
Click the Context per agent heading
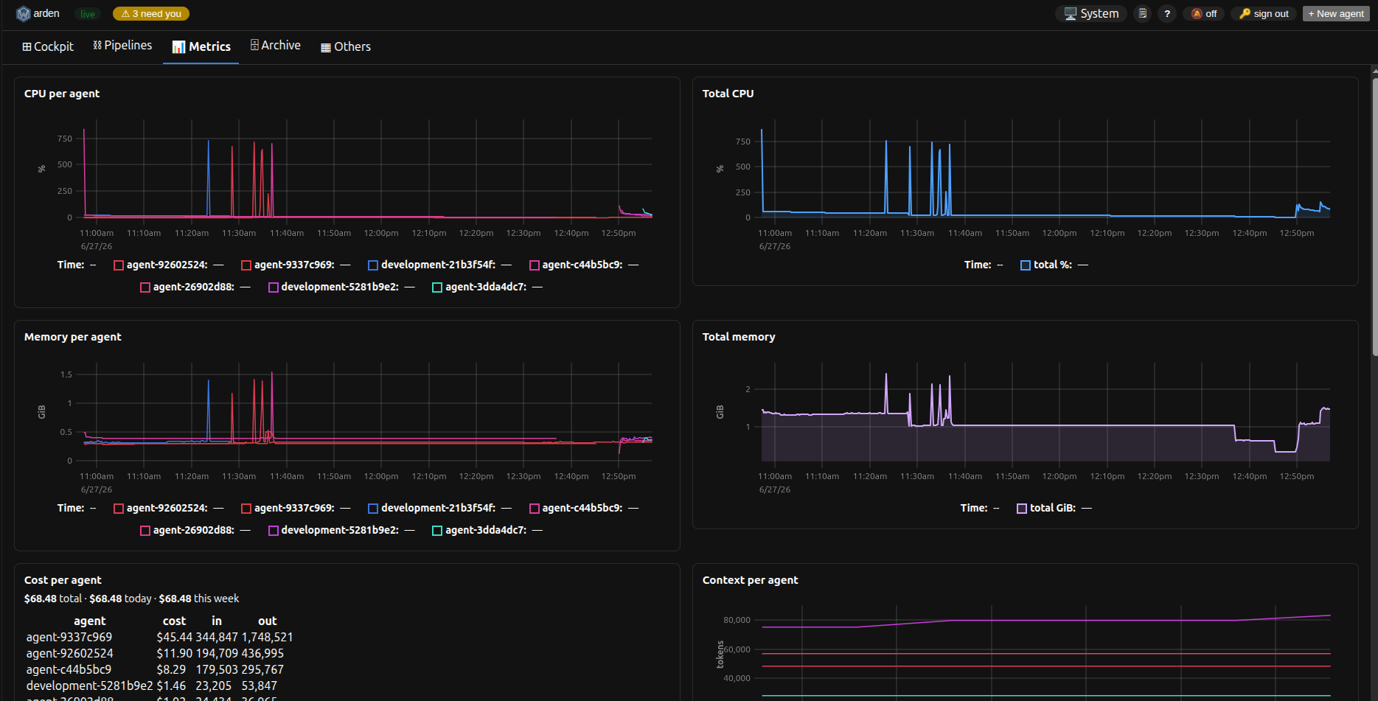click(750, 580)
